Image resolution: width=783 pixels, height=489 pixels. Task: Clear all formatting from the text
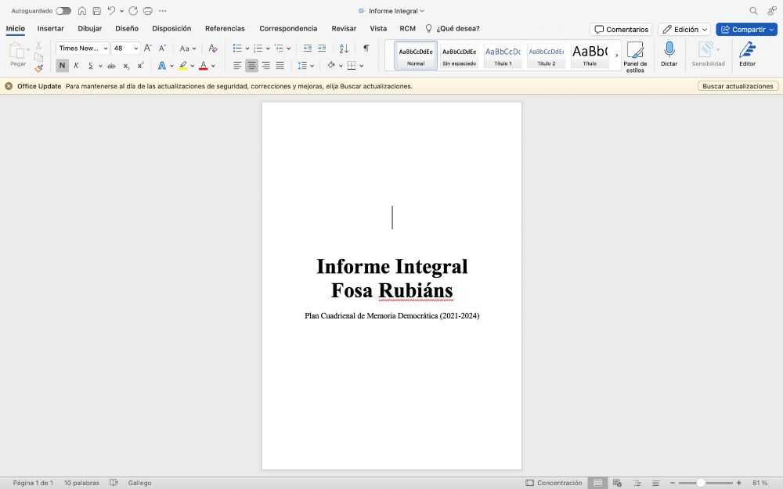point(213,48)
